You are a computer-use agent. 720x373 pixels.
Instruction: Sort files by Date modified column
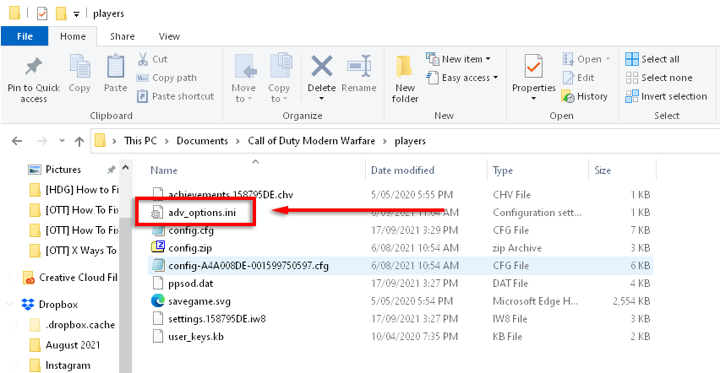(x=402, y=170)
